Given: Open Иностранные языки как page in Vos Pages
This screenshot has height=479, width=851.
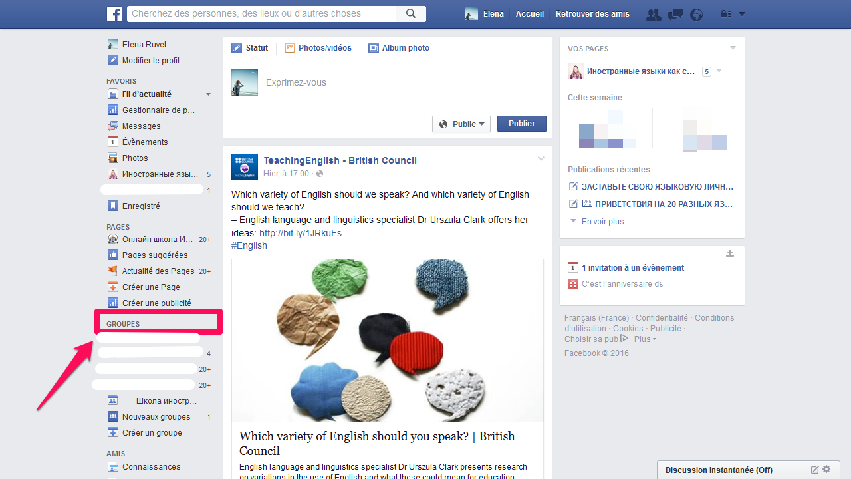Looking at the screenshot, I should [x=641, y=71].
